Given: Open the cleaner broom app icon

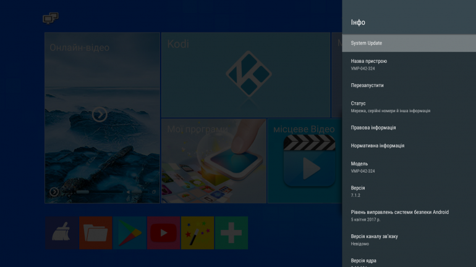Looking at the screenshot, I should click(62, 232).
